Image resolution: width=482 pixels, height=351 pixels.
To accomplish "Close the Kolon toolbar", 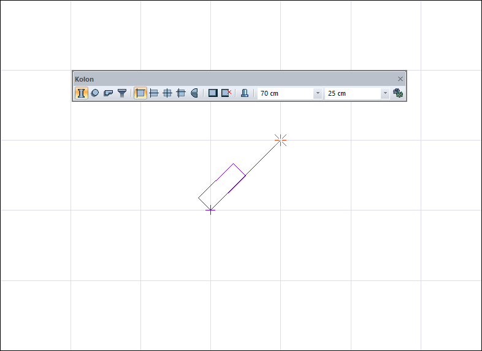I will tap(400, 79).
